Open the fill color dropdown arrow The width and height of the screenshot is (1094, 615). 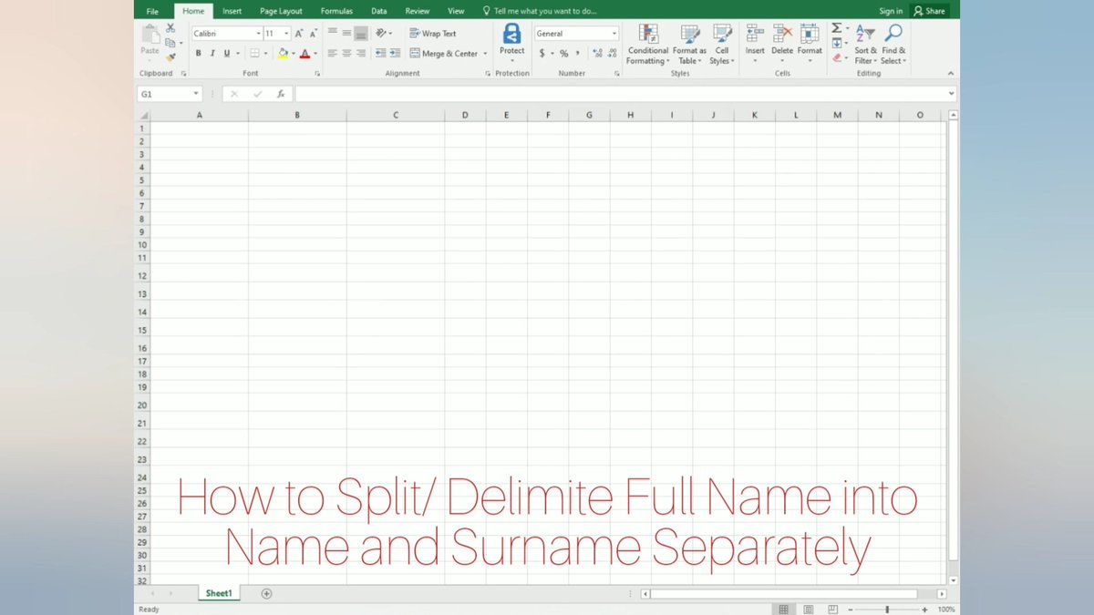coord(293,54)
